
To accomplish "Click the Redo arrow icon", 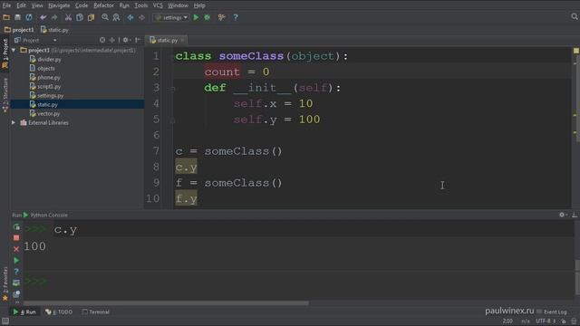I will [x=54, y=17].
